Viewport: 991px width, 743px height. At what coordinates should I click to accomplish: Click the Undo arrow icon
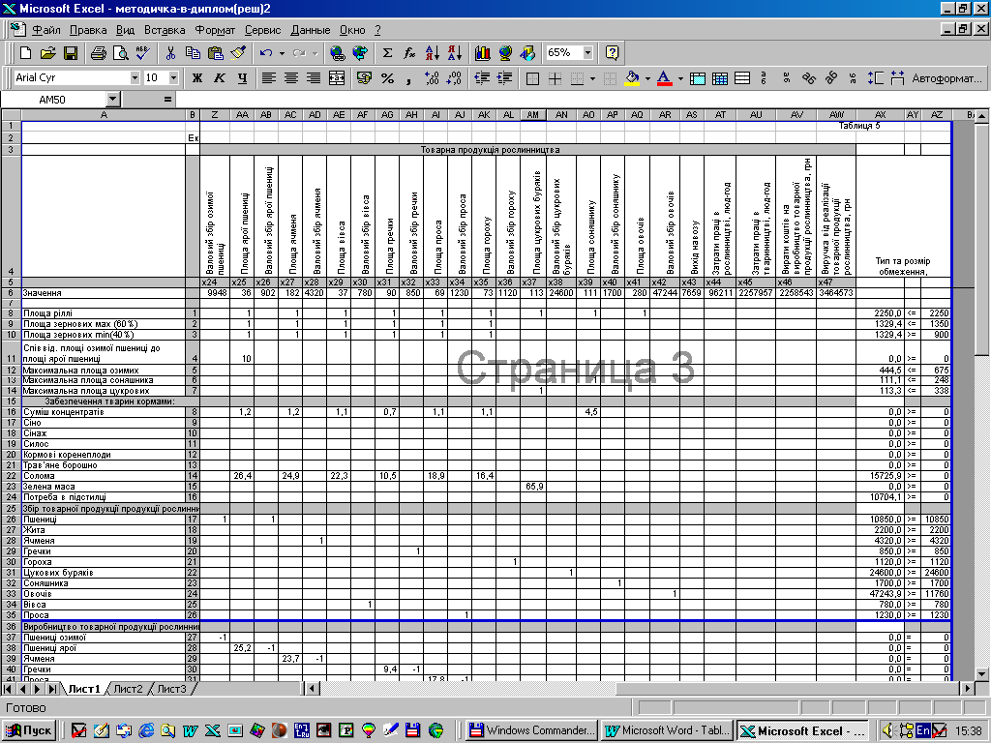[266, 53]
